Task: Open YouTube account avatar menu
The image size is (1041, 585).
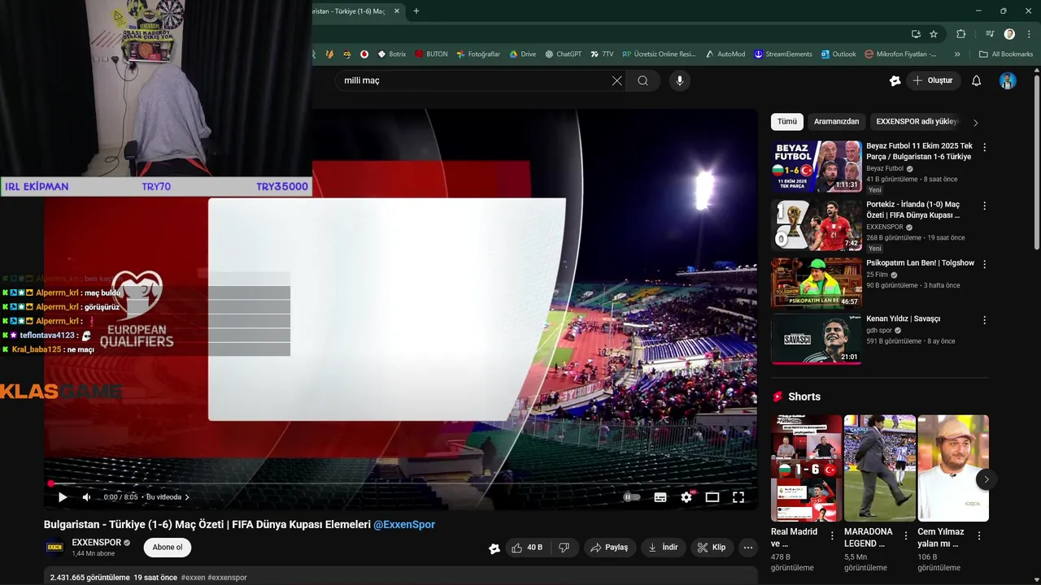Action: 1008,80
